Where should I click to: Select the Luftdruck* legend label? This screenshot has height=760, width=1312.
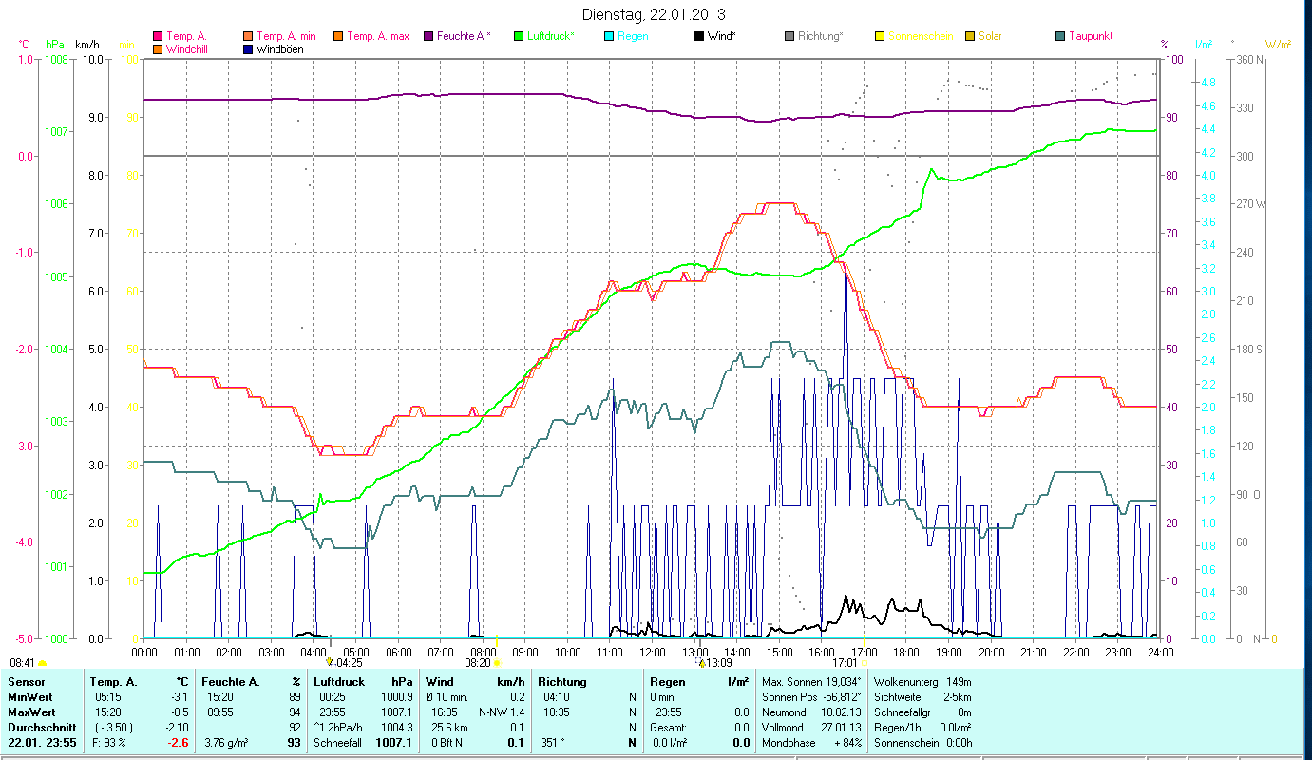pyautogui.click(x=551, y=37)
